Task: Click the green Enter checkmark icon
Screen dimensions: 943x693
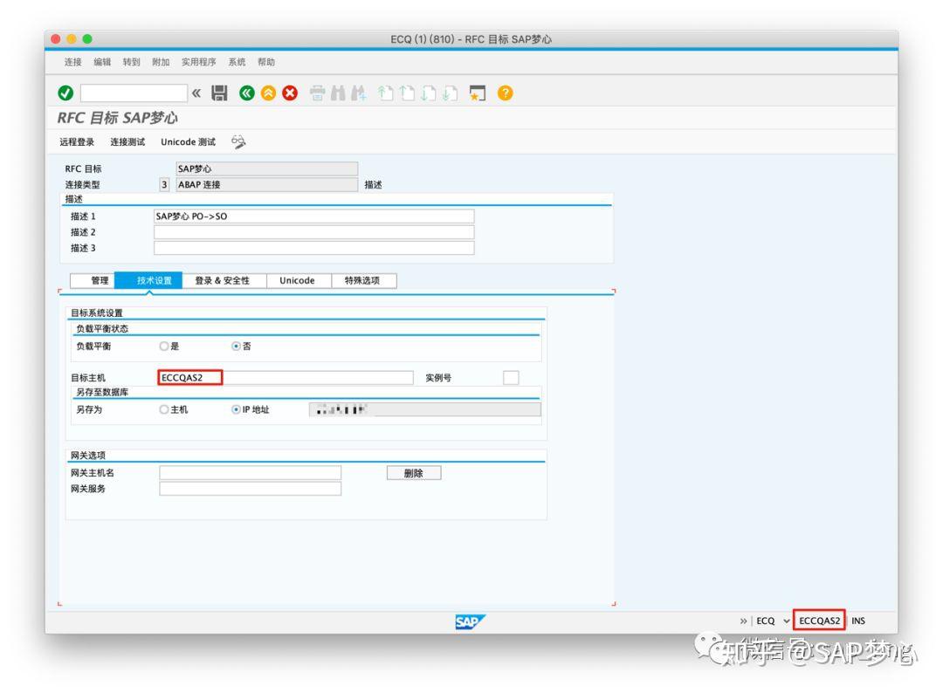Action: (x=65, y=93)
